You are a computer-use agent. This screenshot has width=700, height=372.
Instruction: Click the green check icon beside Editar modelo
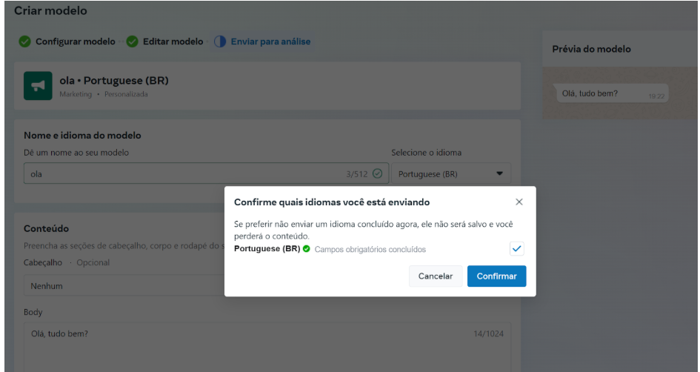[x=133, y=41]
